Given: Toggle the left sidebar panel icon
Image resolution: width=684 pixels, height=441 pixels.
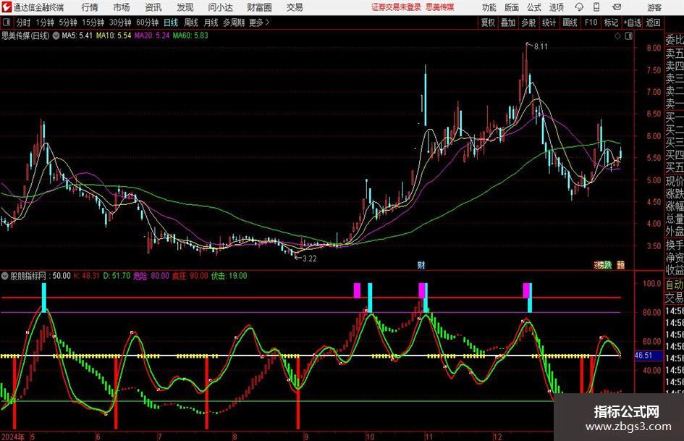Looking at the screenshot, I should (6, 22).
